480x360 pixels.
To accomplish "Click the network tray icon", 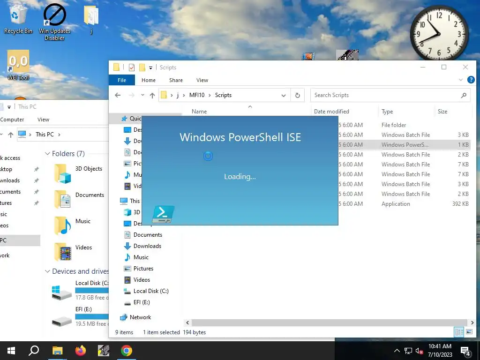I will pyautogui.click(x=408, y=351).
